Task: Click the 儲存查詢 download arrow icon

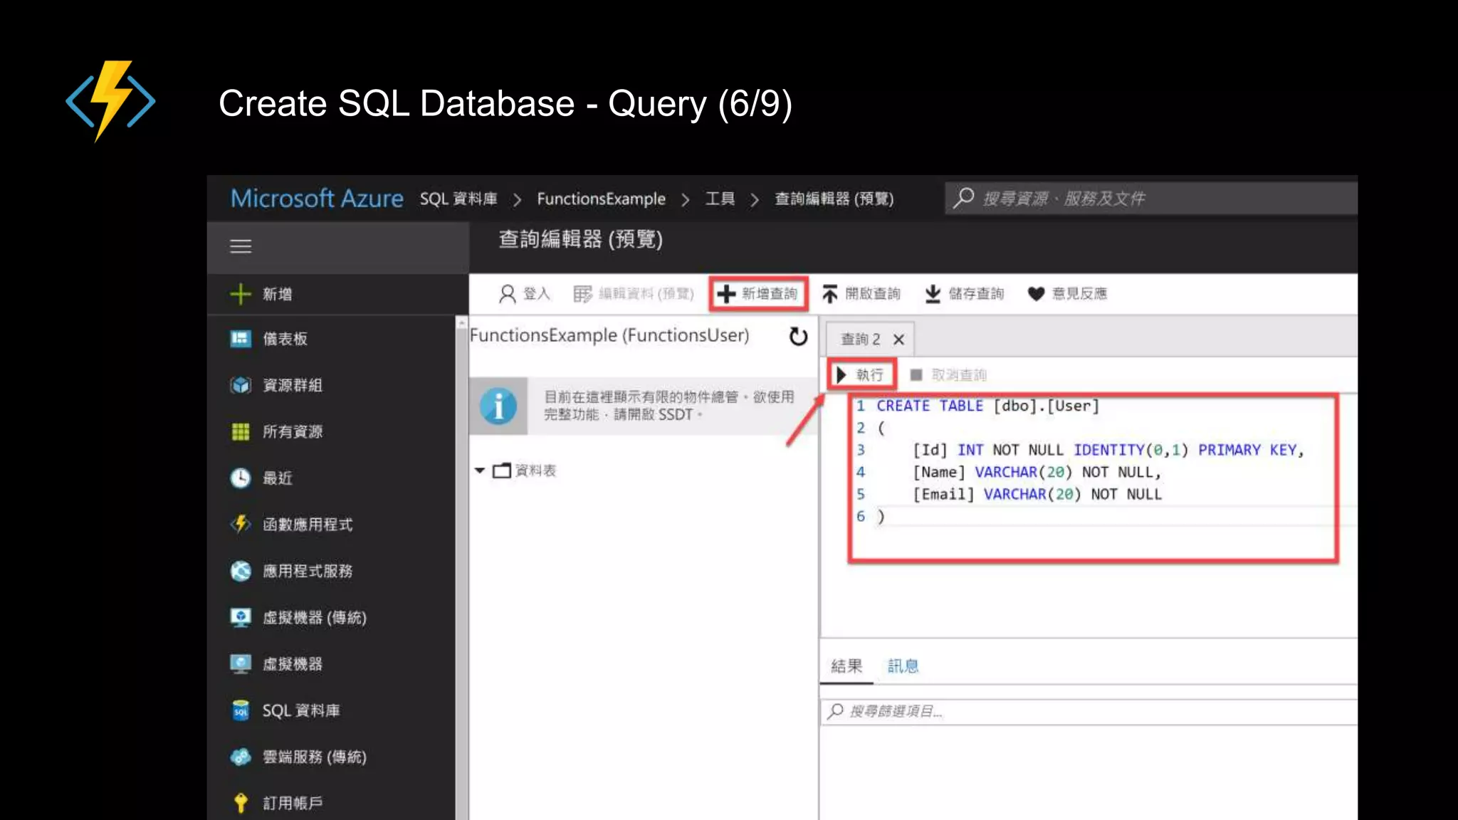Action: tap(933, 294)
